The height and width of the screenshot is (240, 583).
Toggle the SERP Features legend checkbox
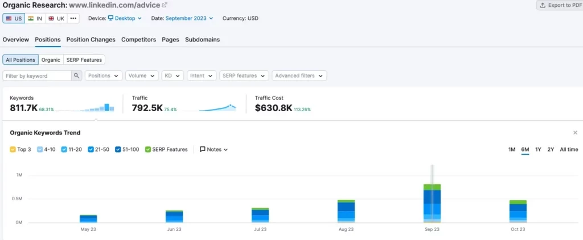coord(148,150)
